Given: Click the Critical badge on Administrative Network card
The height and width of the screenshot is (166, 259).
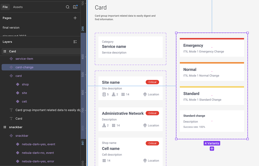Looking at the screenshot, I should (x=152, y=113).
